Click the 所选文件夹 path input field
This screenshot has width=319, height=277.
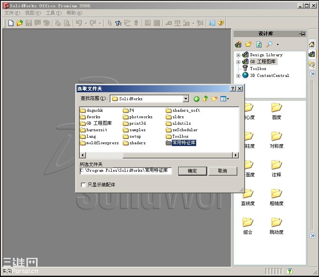click(126, 171)
